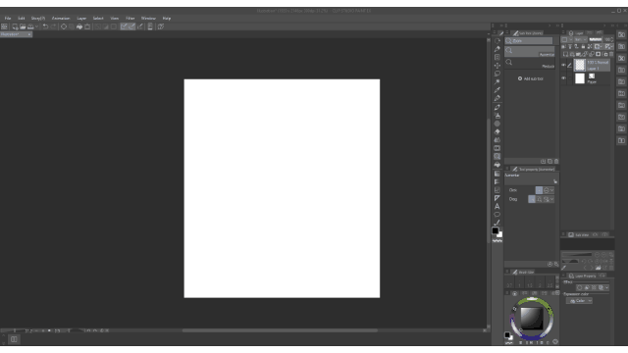
Task: Open the Click option dropdown in Tool property
Action: pyautogui.click(x=551, y=190)
